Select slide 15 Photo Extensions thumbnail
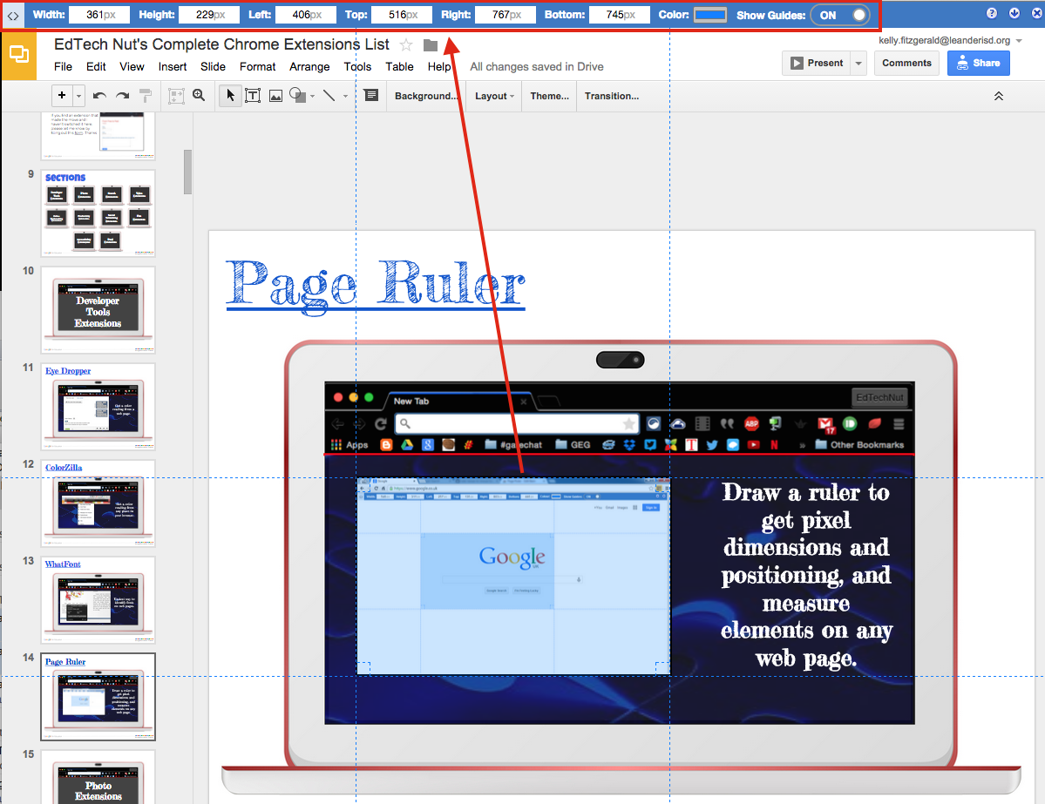The width and height of the screenshot is (1045, 804). point(98,777)
